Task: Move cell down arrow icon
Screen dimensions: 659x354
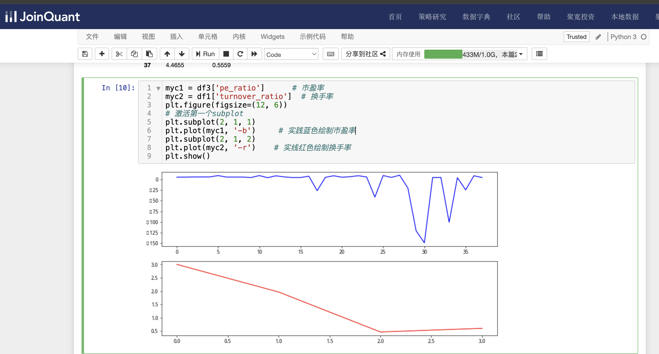Action: [x=182, y=54]
